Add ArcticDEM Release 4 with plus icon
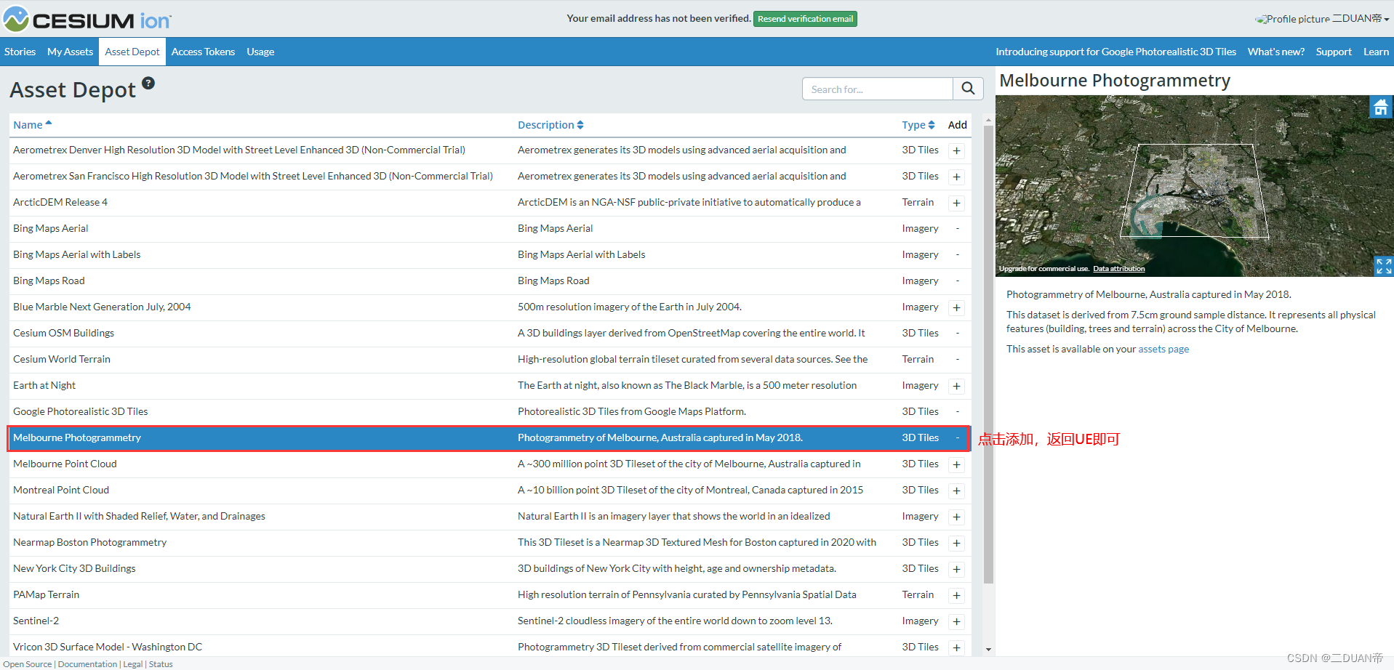Screen dimensions: 1394x670 pyautogui.click(x=957, y=203)
